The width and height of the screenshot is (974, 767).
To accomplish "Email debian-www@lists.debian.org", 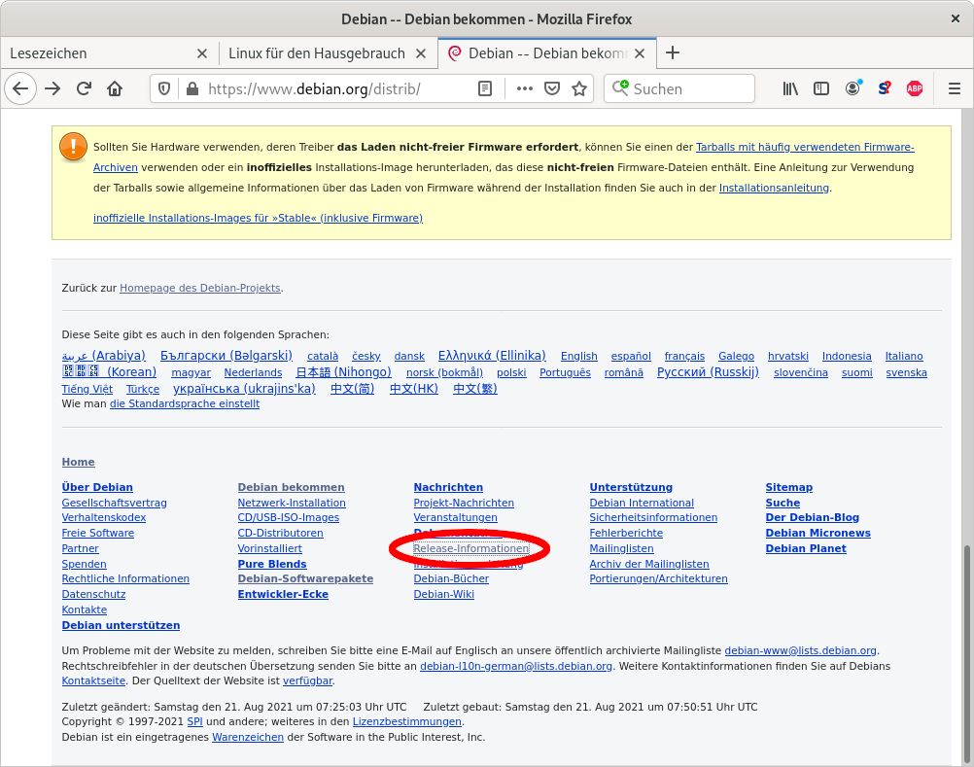I will 801,651.
